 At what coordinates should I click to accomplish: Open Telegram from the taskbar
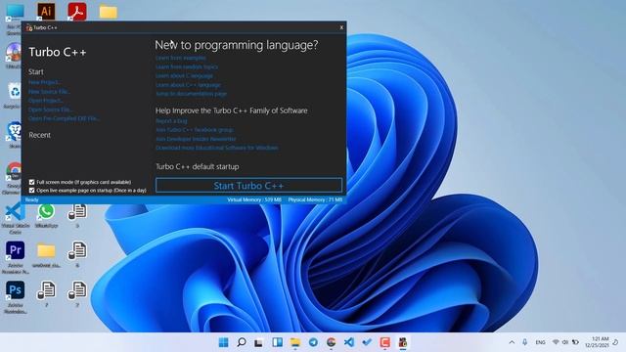coord(313,342)
